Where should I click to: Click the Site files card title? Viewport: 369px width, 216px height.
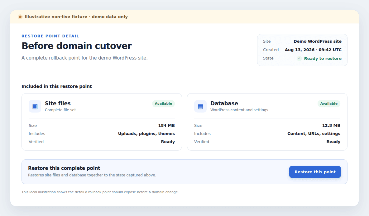click(58, 103)
